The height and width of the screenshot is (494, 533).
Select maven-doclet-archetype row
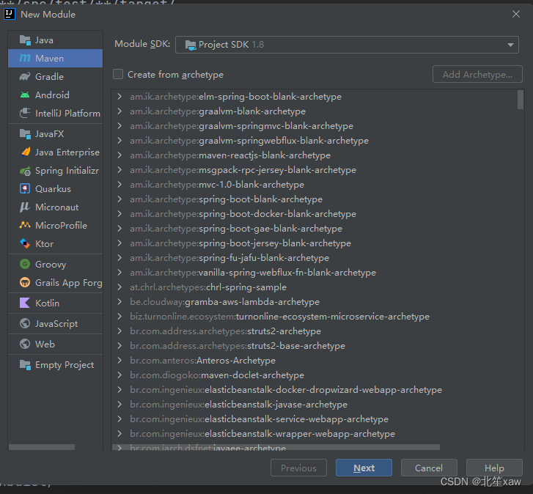click(x=317, y=375)
